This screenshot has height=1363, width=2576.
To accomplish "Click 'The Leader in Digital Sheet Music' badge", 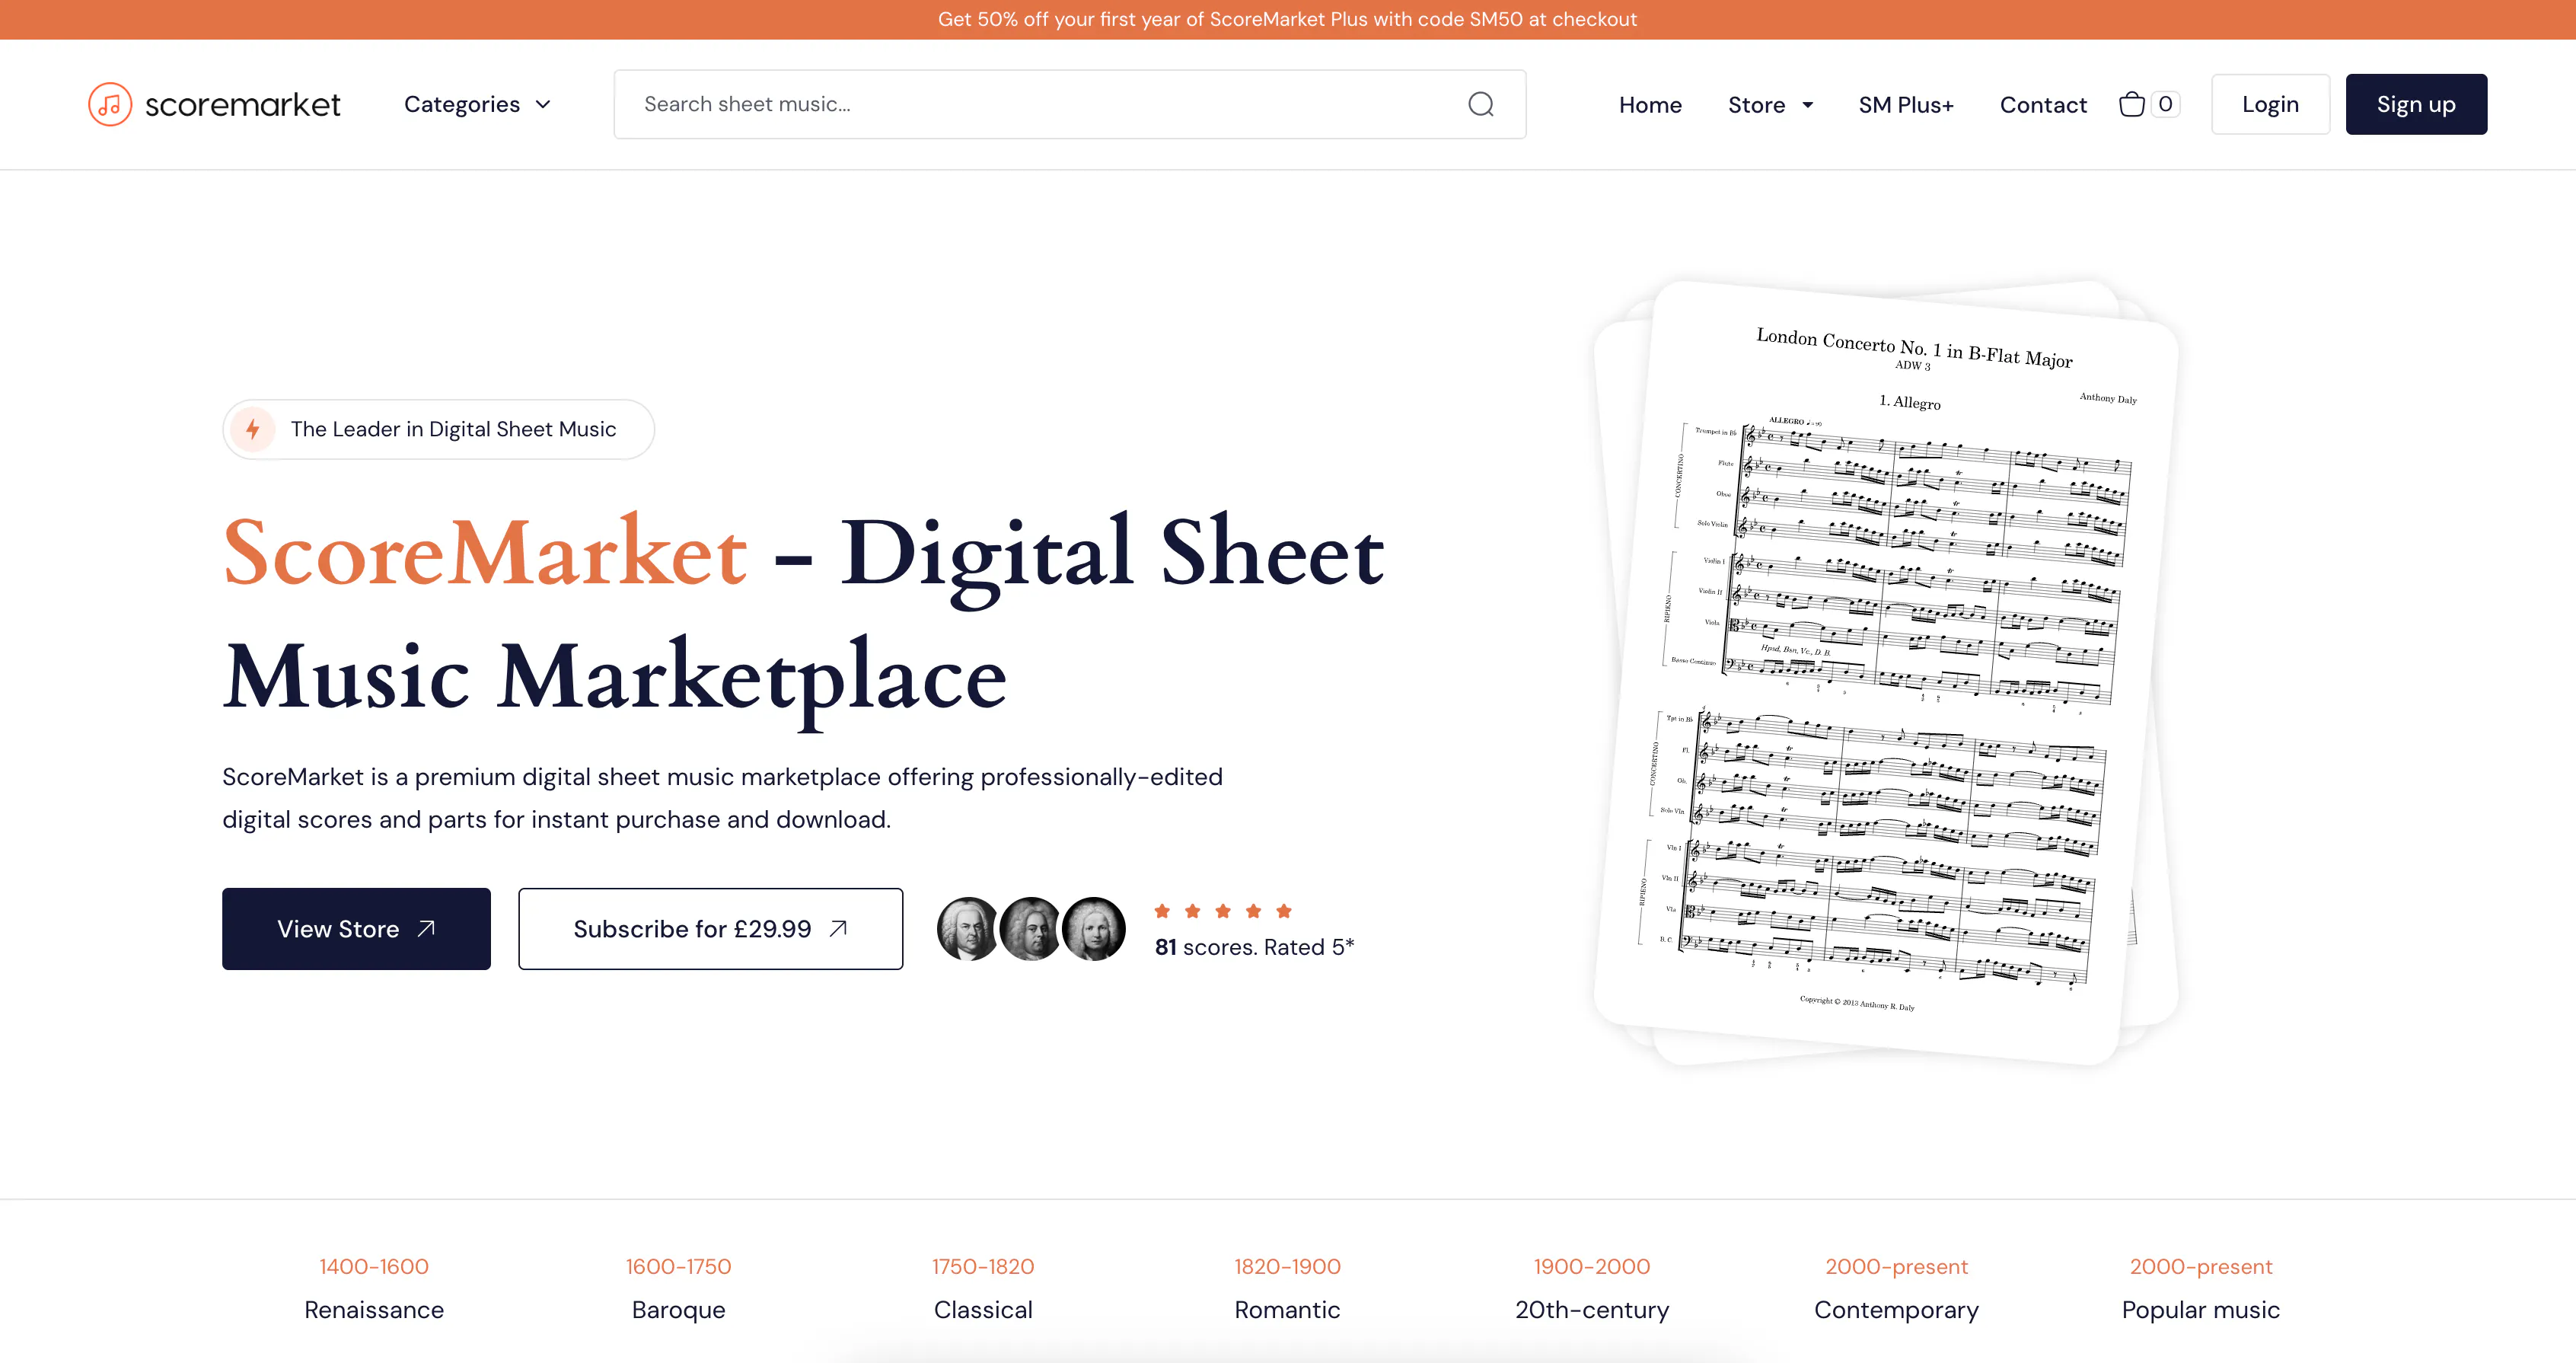I will click(438, 429).
